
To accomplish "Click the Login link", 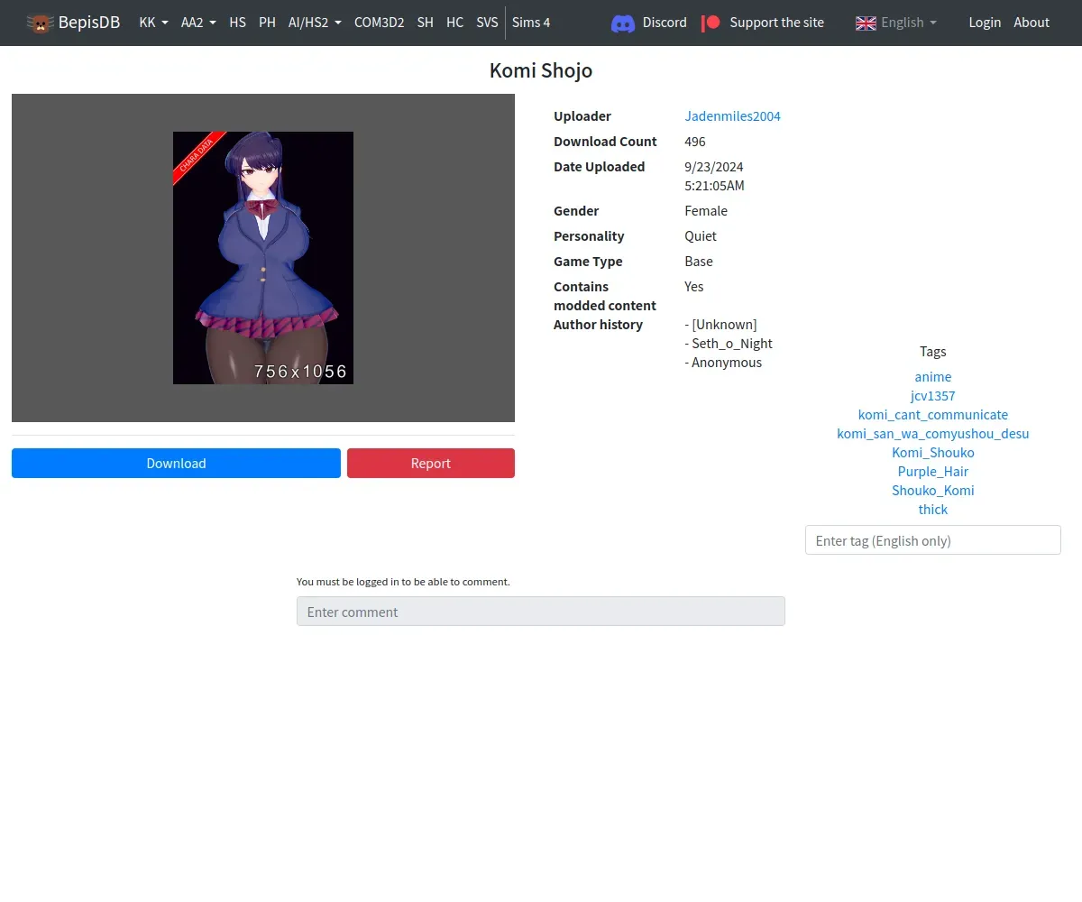I will (x=985, y=23).
